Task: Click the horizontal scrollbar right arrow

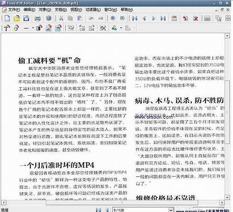Action: pyautogui.click(x=222, y=203)
